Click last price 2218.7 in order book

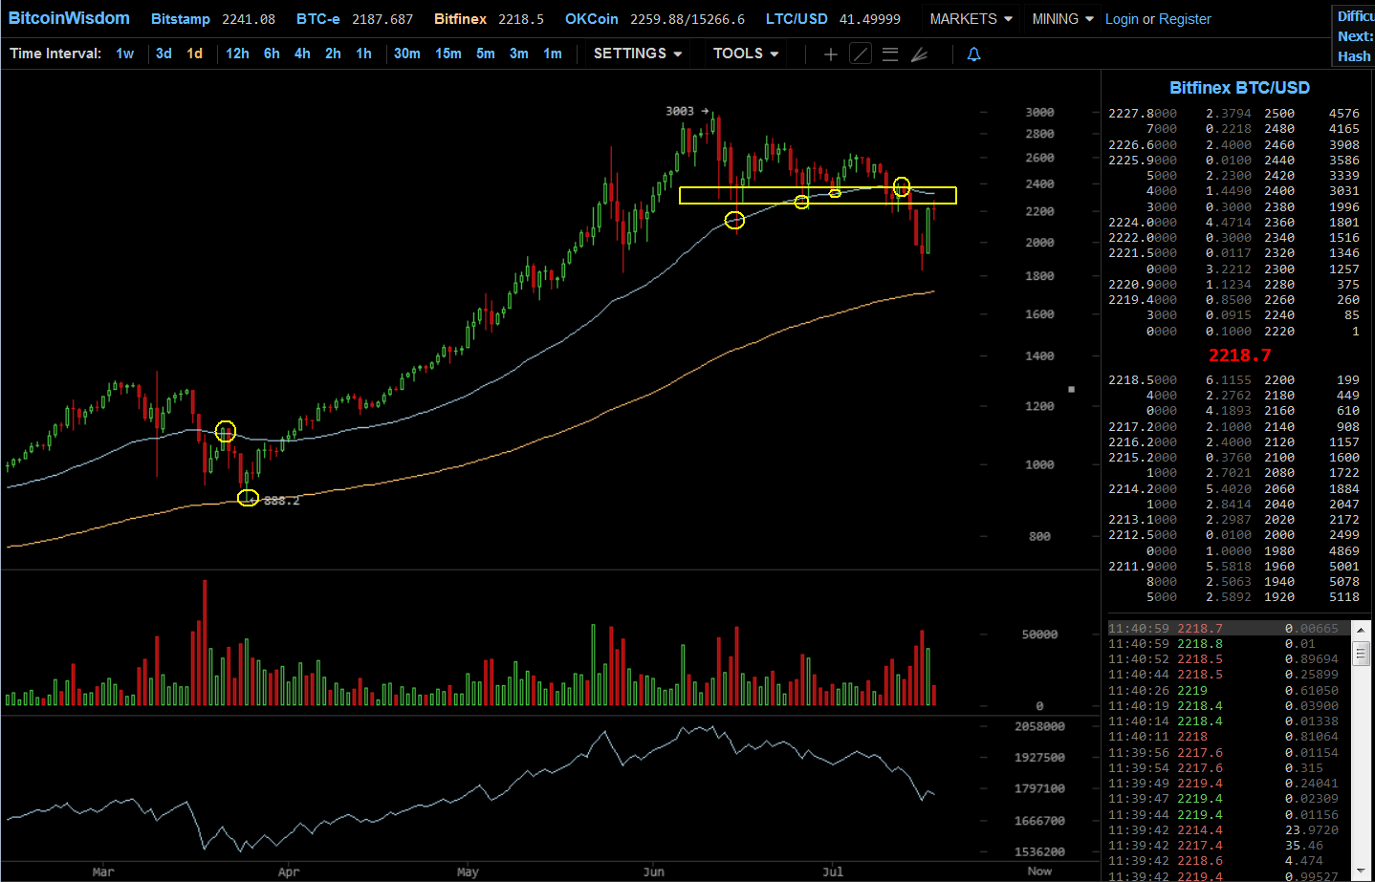click(x=1239, y=355)
